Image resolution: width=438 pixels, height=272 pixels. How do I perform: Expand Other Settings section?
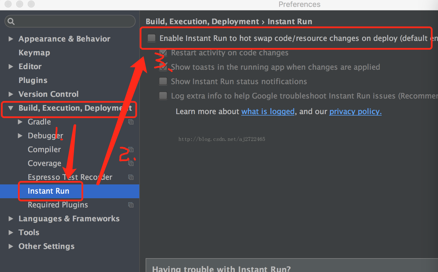click(11, 246)
